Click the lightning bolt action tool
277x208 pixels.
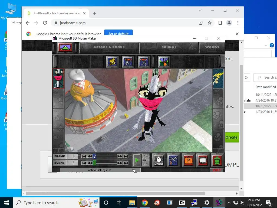click(218, 79)
